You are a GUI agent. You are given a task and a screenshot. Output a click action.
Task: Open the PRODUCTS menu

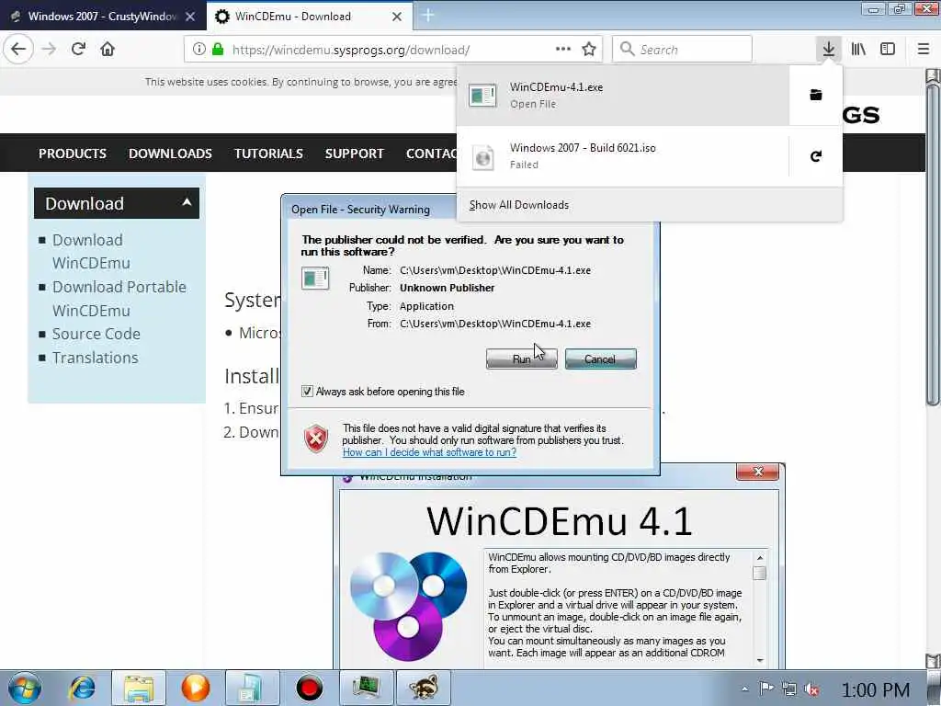(73, 154)
